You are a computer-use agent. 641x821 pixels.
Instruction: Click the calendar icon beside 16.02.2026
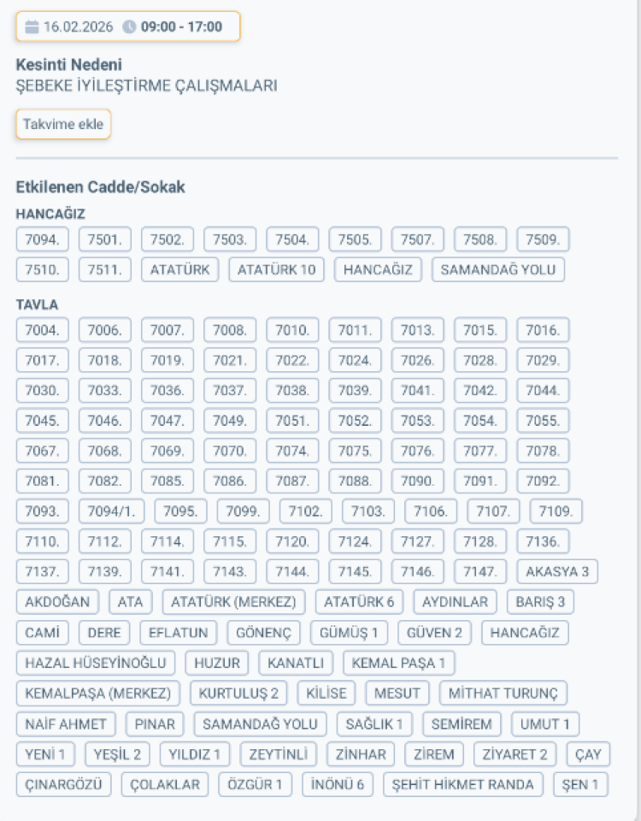click(32, 27)
